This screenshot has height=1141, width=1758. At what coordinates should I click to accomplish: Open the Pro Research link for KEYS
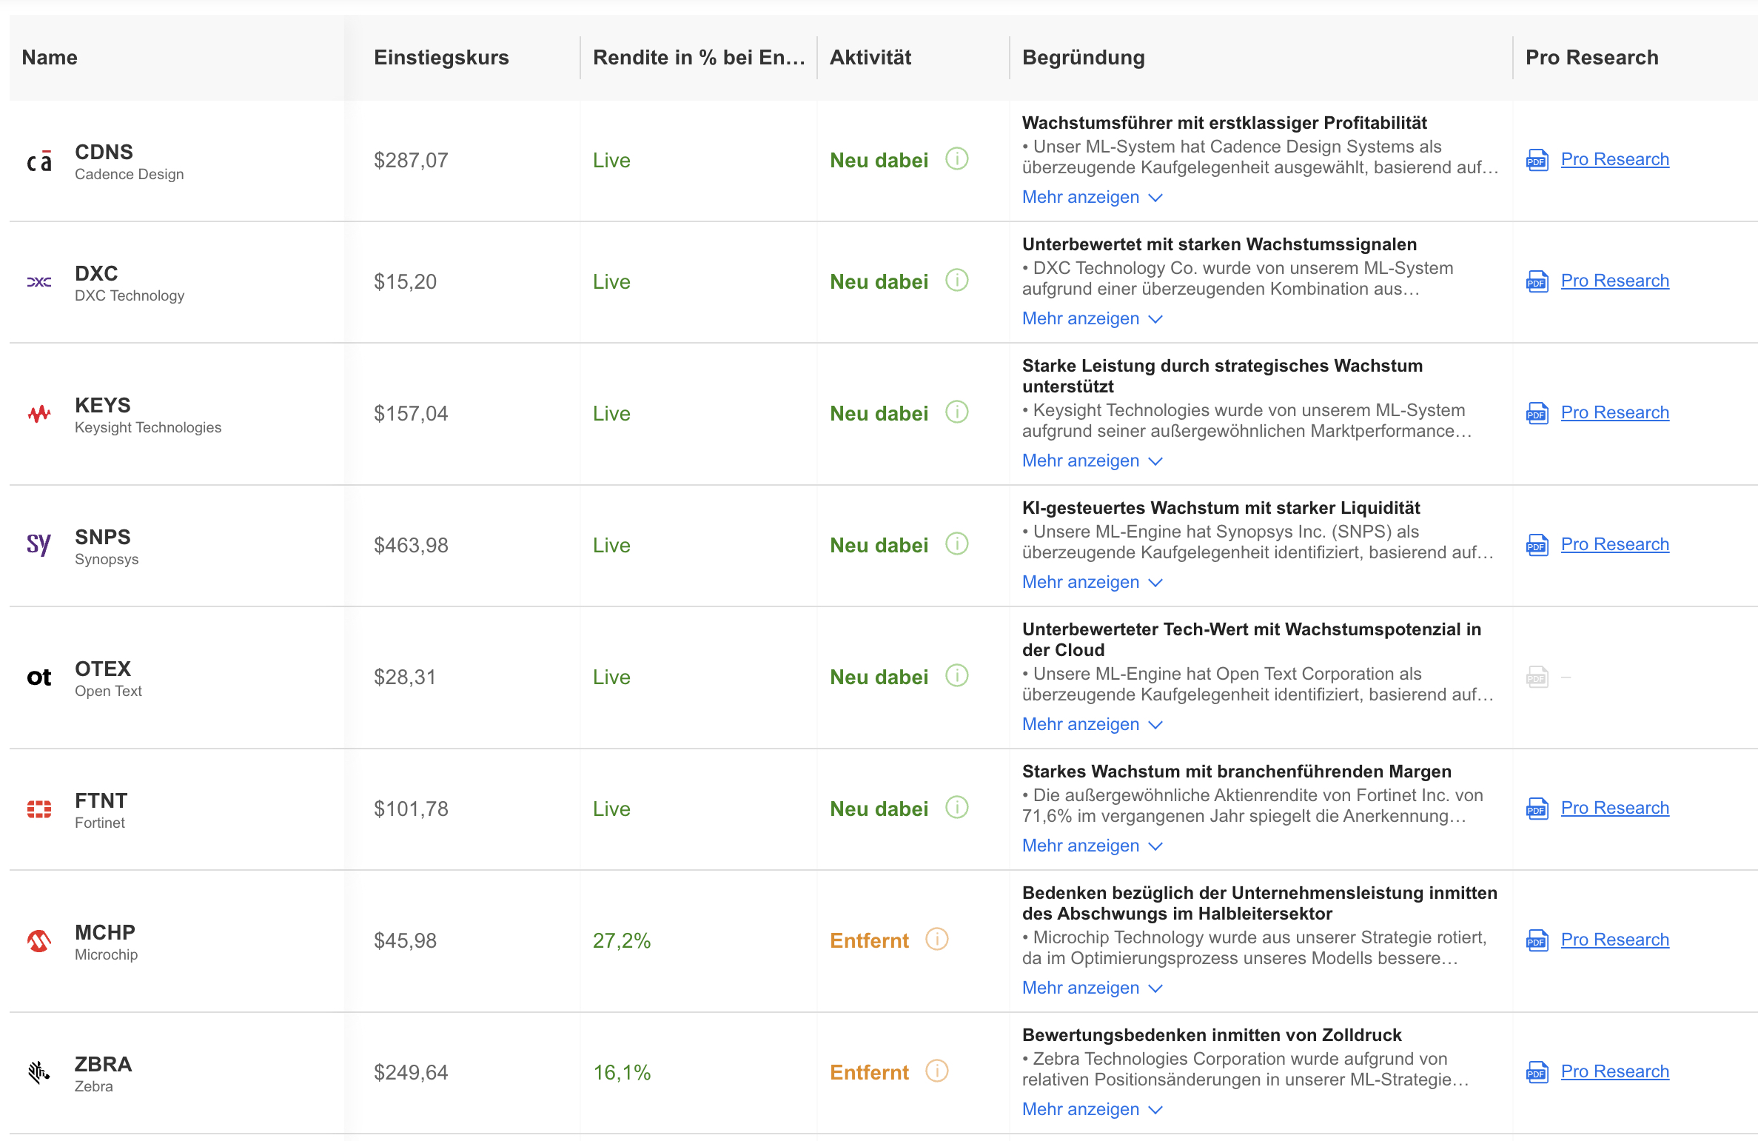click(x=1615, y=412)
